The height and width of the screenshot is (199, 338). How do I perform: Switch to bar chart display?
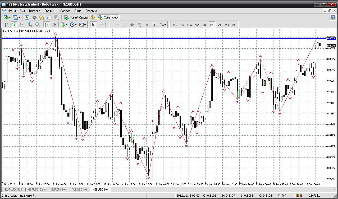point(7,25)
